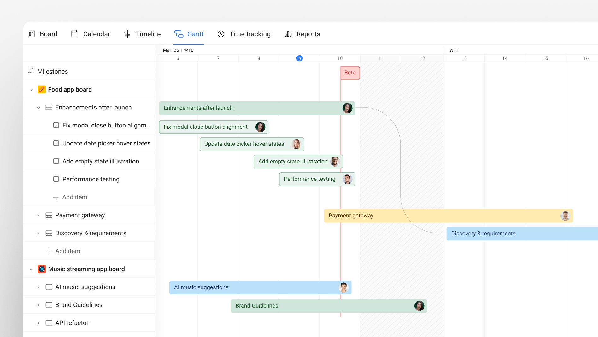
Task: Click the Milestones flag icon
Action: click(x=31, y=72)
